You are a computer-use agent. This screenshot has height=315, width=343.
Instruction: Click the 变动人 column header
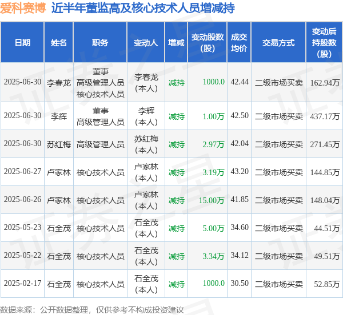click(146, 43)
